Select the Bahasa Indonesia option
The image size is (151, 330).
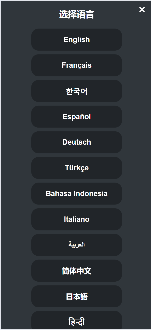coord(77,194)
